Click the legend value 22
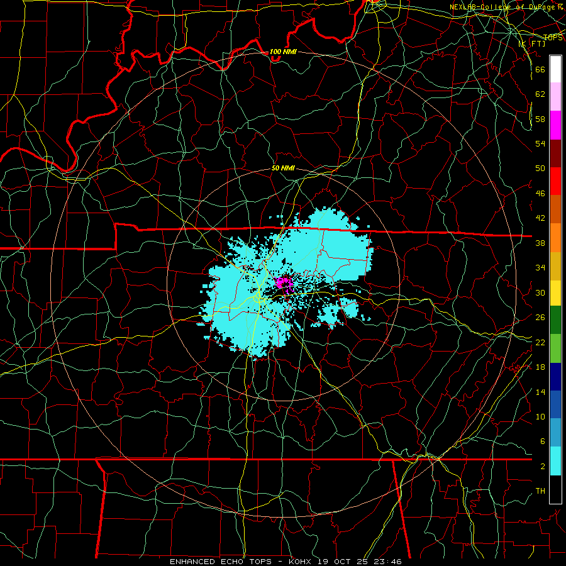The width and height of the screenshot is (566, 566). pos(540,342)
